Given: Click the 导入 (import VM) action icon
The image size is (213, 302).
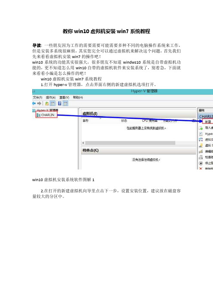Looking at the screenshot, I should [201, 128].
